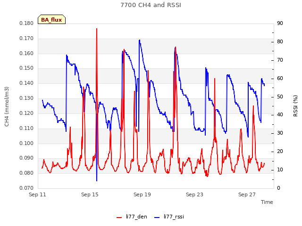The height and width of the screenshot is (226, 302).
Task: Click the tallest red CH4 spike peak
Action: [97, 29]
